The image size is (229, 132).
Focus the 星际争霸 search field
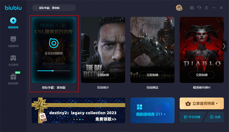tap(54, 8)
